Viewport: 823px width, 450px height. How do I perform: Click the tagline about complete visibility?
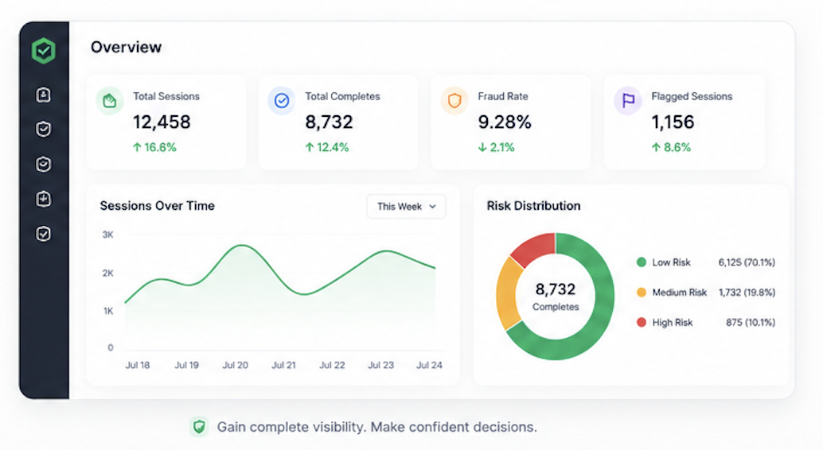click(376, 427)
